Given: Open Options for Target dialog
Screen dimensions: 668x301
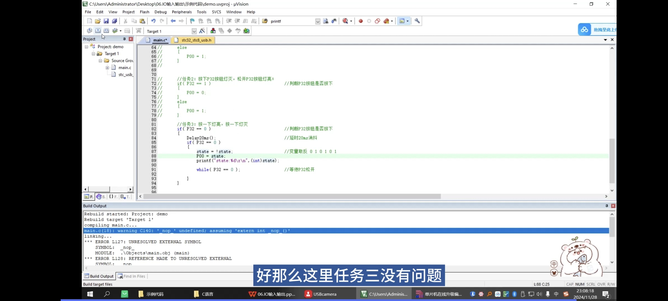Looking at the screenshot, I should coord(202,31).
